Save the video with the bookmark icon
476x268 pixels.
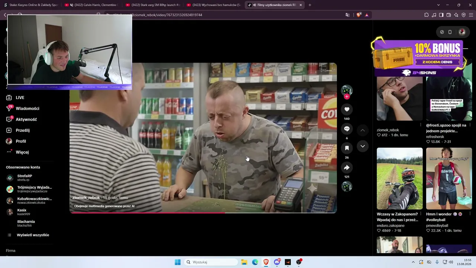click(x=347, y=148)
